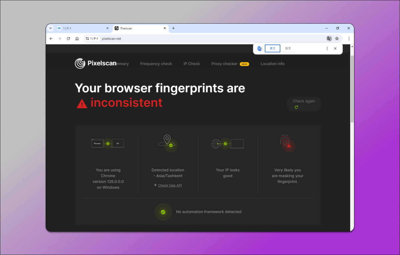Close the translate popup
The height and width of the screenshot is (255, 400).
click(335, 48)
